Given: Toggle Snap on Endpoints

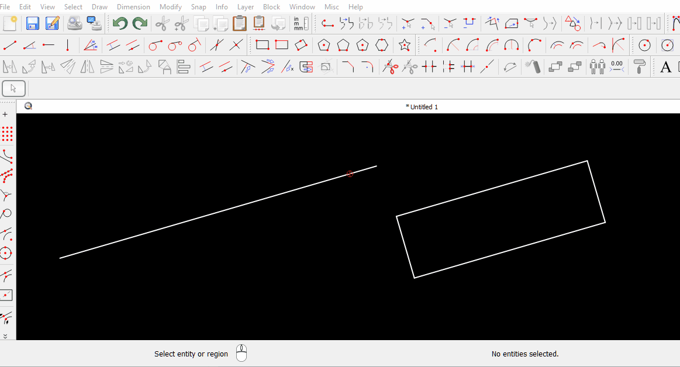Looking at the screenshot, I should 7,157.
